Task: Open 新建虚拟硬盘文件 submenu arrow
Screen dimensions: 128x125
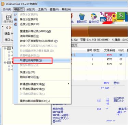Action: [68, 84]
